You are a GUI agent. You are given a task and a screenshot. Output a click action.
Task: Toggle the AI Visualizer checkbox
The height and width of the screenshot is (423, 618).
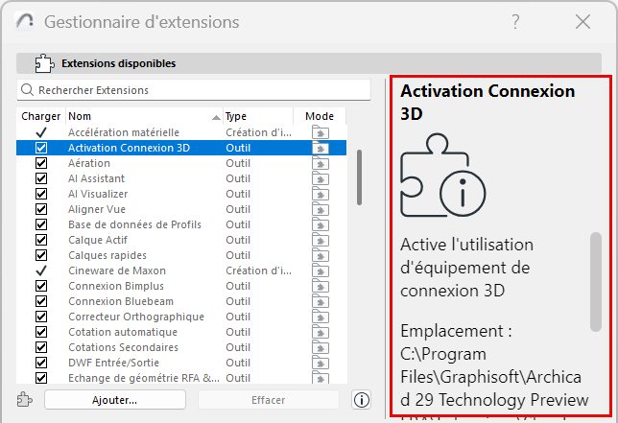(x=41, y=194)
